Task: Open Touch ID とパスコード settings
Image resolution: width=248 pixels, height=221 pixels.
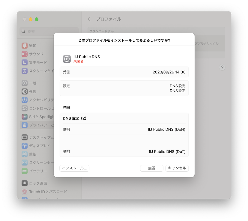Action: [x=48, y=192]
